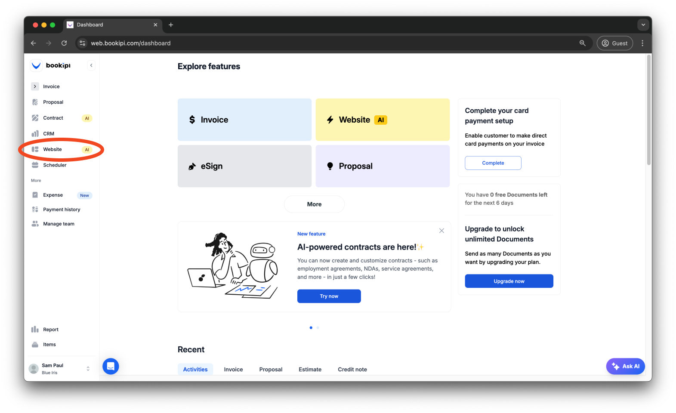Screen dimensions: 676x413
Task: Switch to the Credit note tab
Action: (x=352, y=370)
